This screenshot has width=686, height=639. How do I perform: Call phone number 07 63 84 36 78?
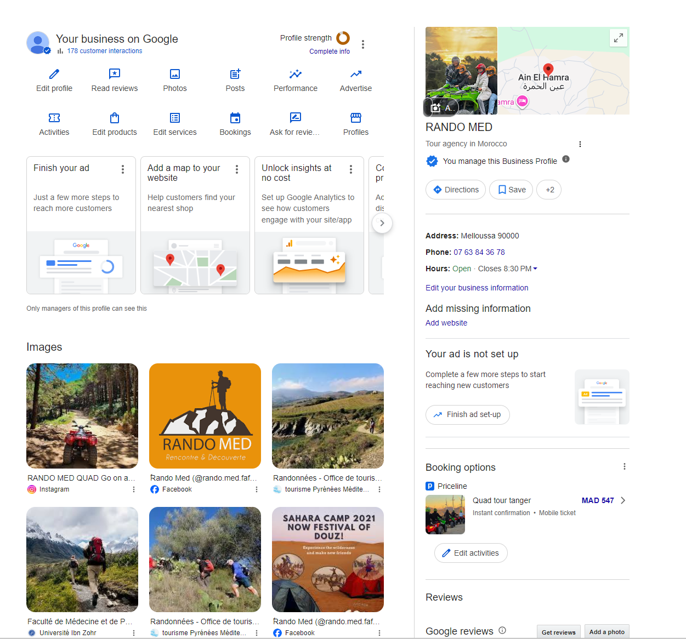[479, 252]
